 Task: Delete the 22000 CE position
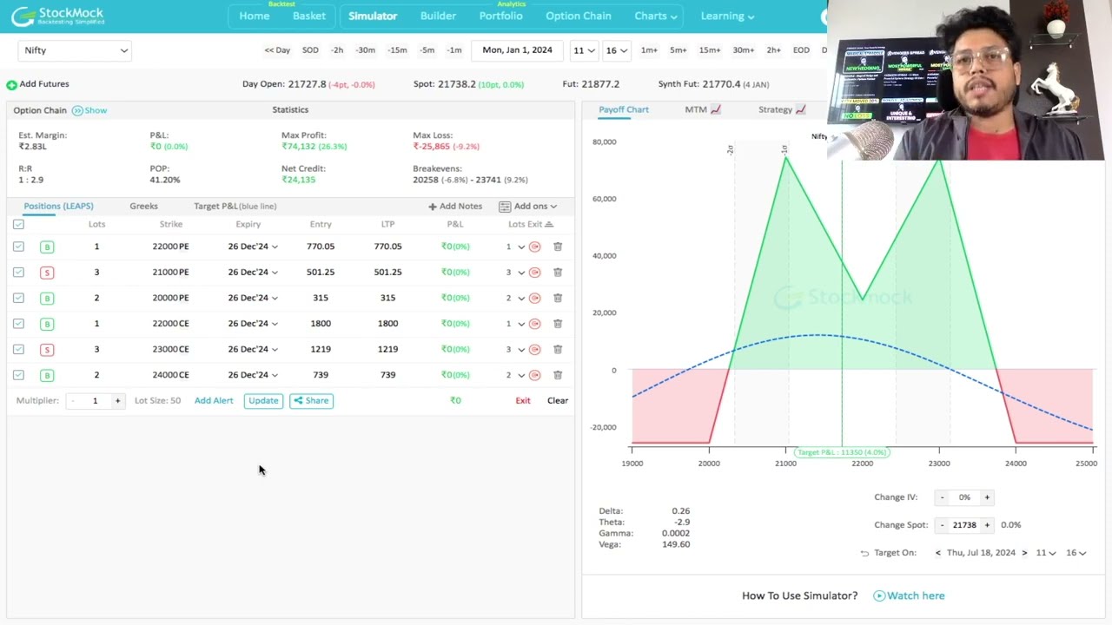[558, 324]
